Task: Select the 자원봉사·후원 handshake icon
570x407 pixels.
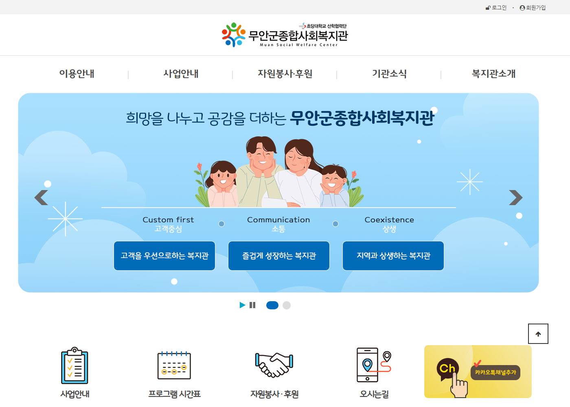Action: click(274, 365)
